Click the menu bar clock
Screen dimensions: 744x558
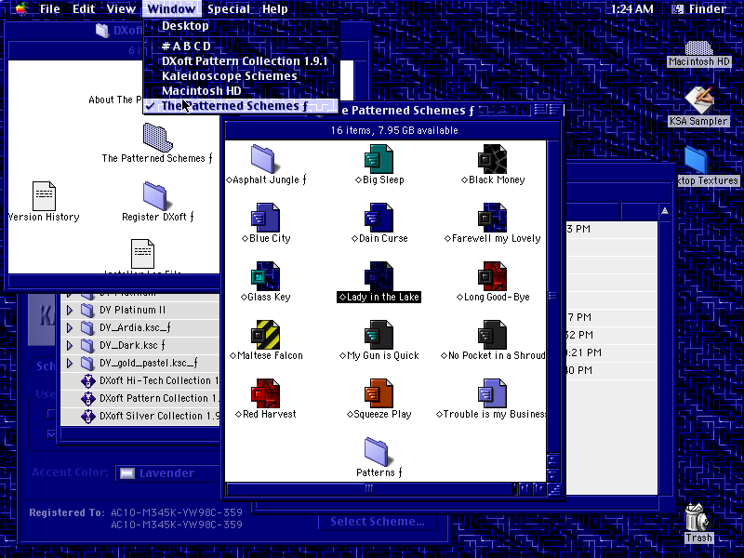631,8
